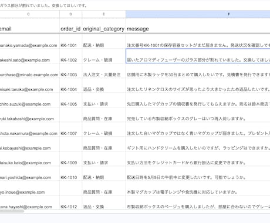Click order ID cell KK-1012
This screenshot has width=270, height=223.
point(71,202)
